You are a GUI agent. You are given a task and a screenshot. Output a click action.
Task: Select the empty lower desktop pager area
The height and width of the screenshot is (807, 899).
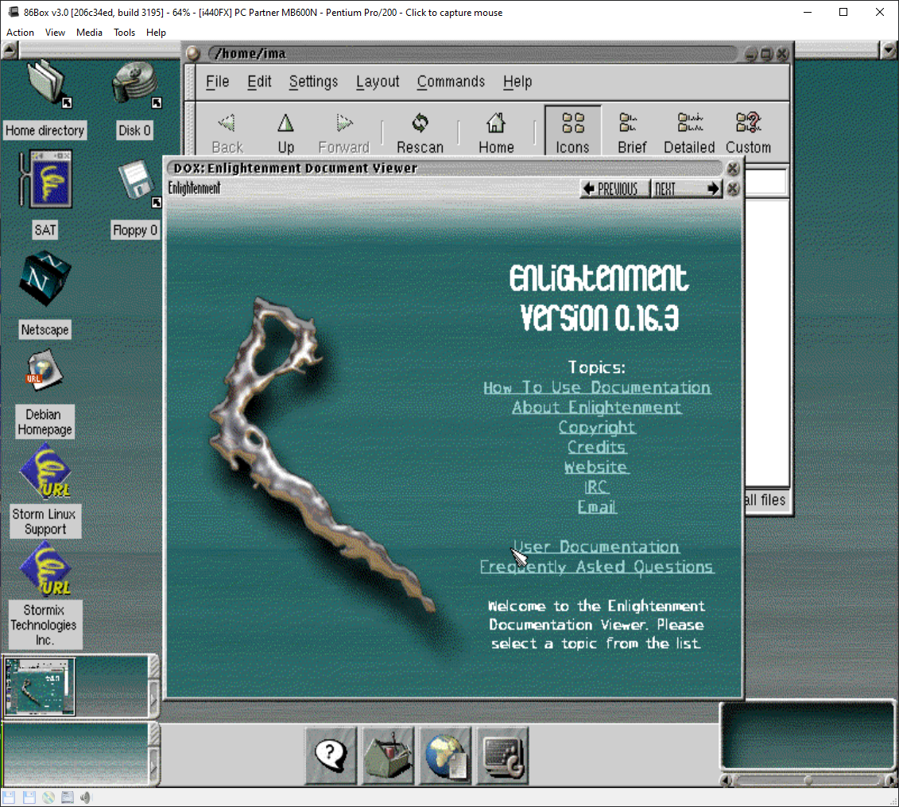76,754
